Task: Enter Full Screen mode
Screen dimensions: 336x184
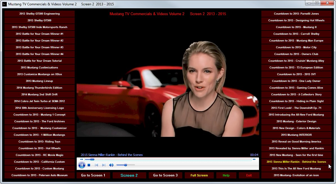Action: click(199, 175)
